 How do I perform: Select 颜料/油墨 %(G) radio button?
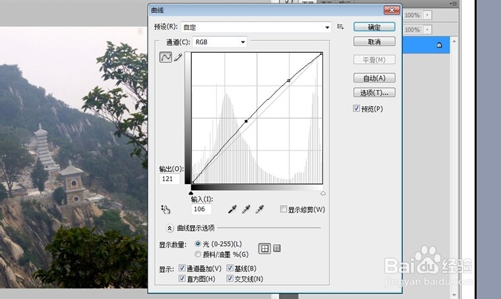coord(198,254)
